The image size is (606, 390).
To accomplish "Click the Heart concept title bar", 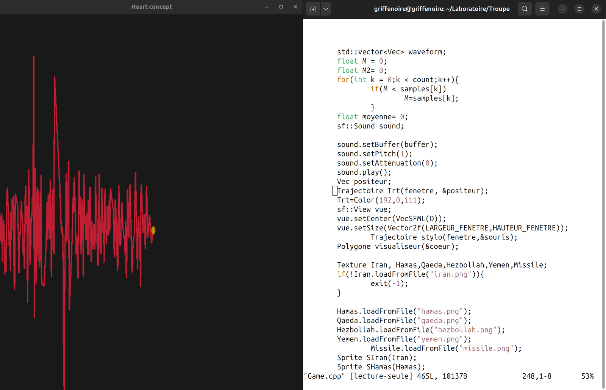I will point(151,7).
